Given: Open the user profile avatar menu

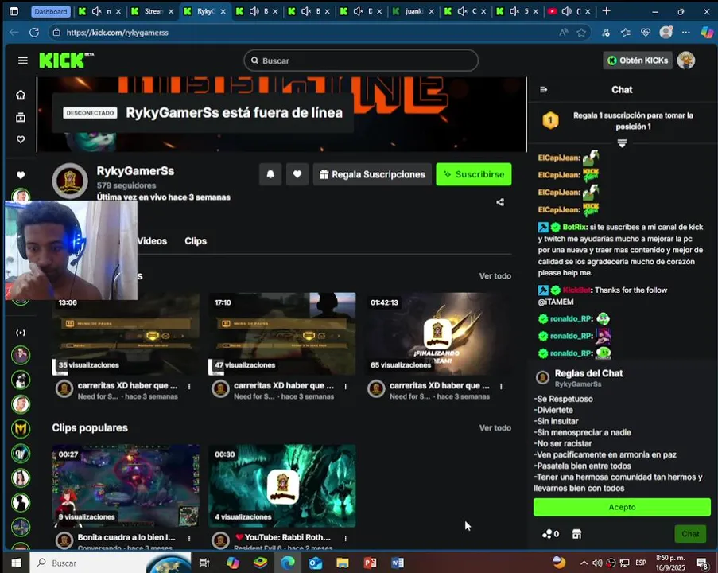Looking at the screenshot, I should pos(685,60).
